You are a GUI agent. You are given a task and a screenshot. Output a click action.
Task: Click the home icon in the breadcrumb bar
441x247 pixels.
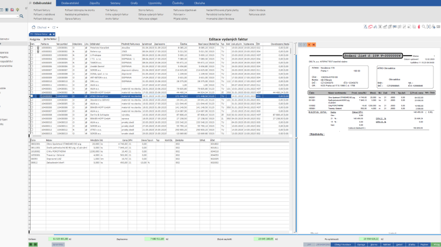pyautogui.click(x=34, y=27)
